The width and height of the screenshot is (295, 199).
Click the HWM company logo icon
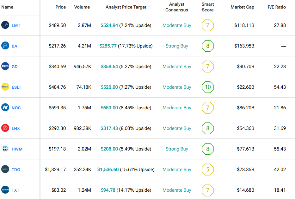5,149
